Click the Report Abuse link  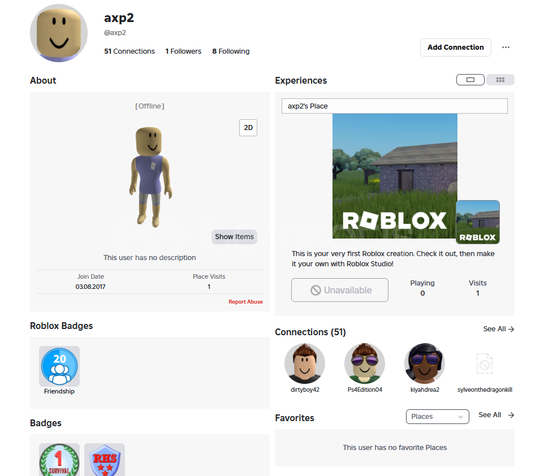click(245, 302)
